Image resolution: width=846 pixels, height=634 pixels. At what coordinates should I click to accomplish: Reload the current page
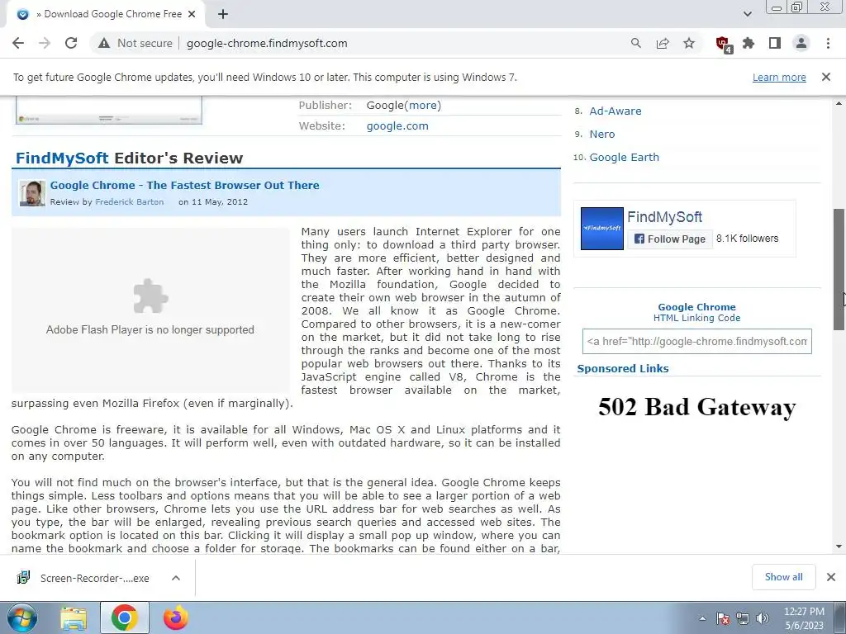click(x=71, y=43)
